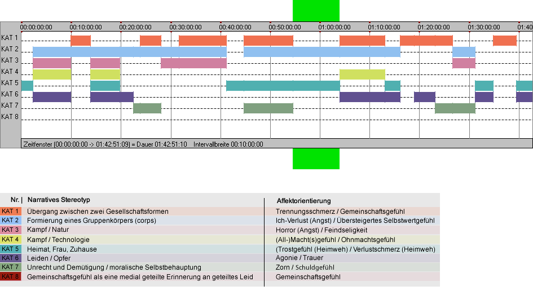
Task: Click the KAT 5 row label in timeline
Action: (x=10, y=83)
